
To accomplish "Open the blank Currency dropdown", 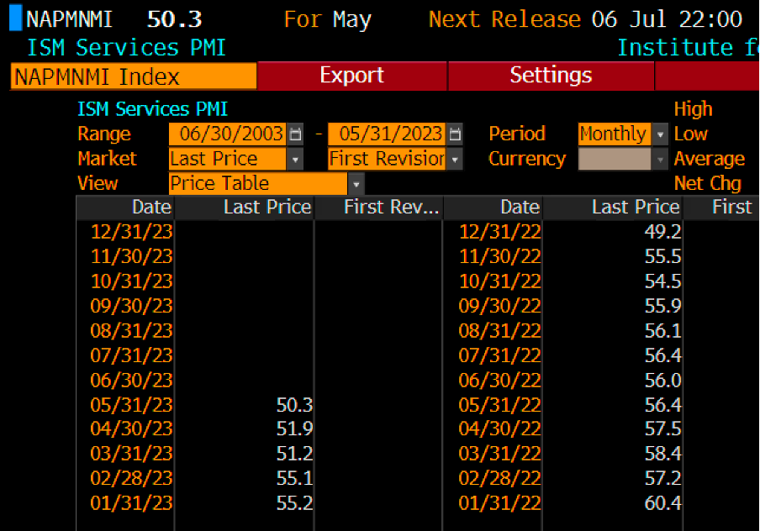I will point(660,159).
